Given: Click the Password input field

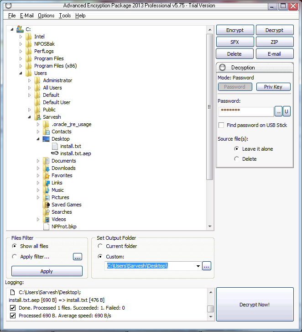Looking at the screenshot, I should tap(246, 111).
